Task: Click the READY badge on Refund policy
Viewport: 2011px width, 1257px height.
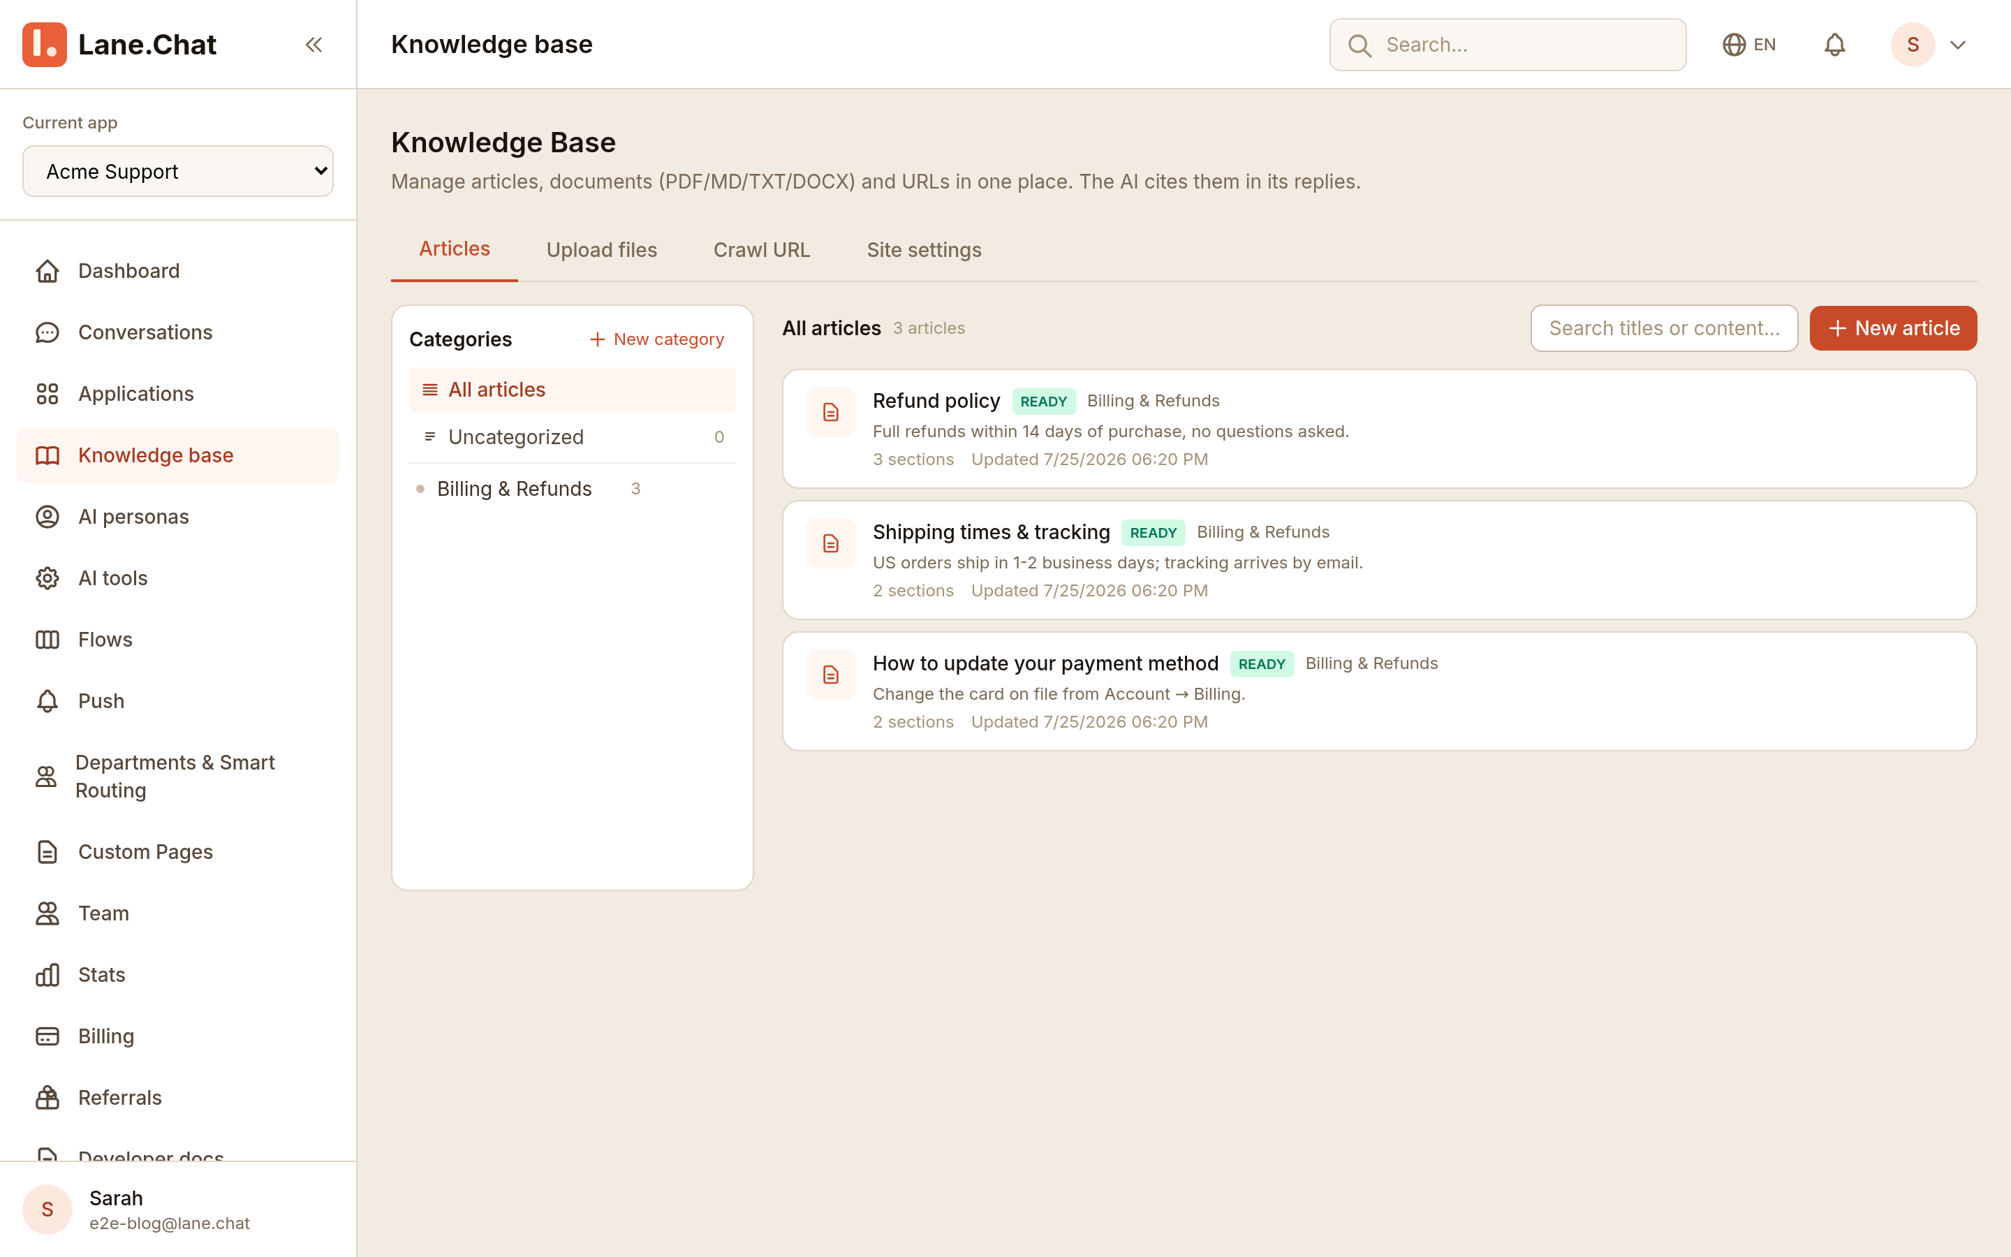Action: pyautogui.click(x=1044, y=402)
